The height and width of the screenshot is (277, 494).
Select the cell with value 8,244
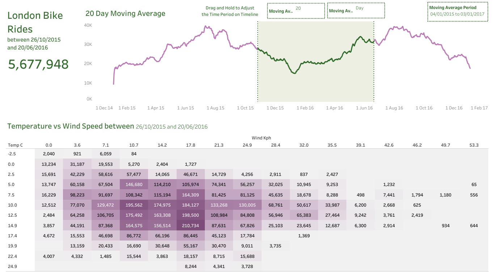[x=191, y=267]
